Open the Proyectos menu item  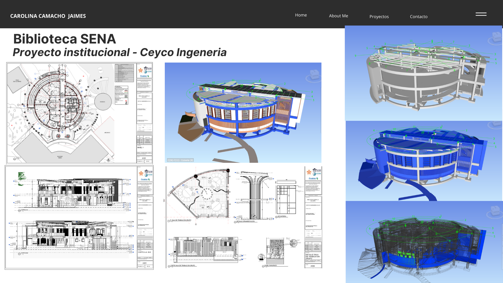pos(379,17)
